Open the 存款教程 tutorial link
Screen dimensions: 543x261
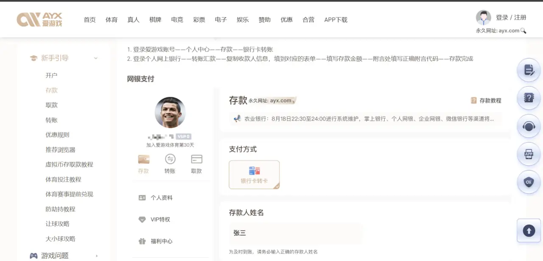(486, 101)
